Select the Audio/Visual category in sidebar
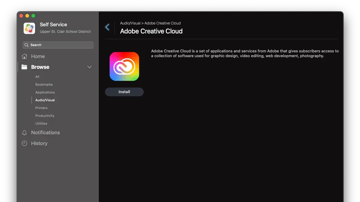The height and width of the screenshot is (202, 360). tap(45, 100)
